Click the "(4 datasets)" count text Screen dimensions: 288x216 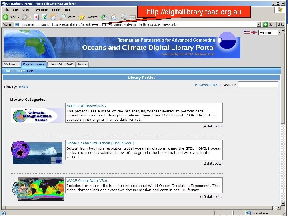click(212, 126)
